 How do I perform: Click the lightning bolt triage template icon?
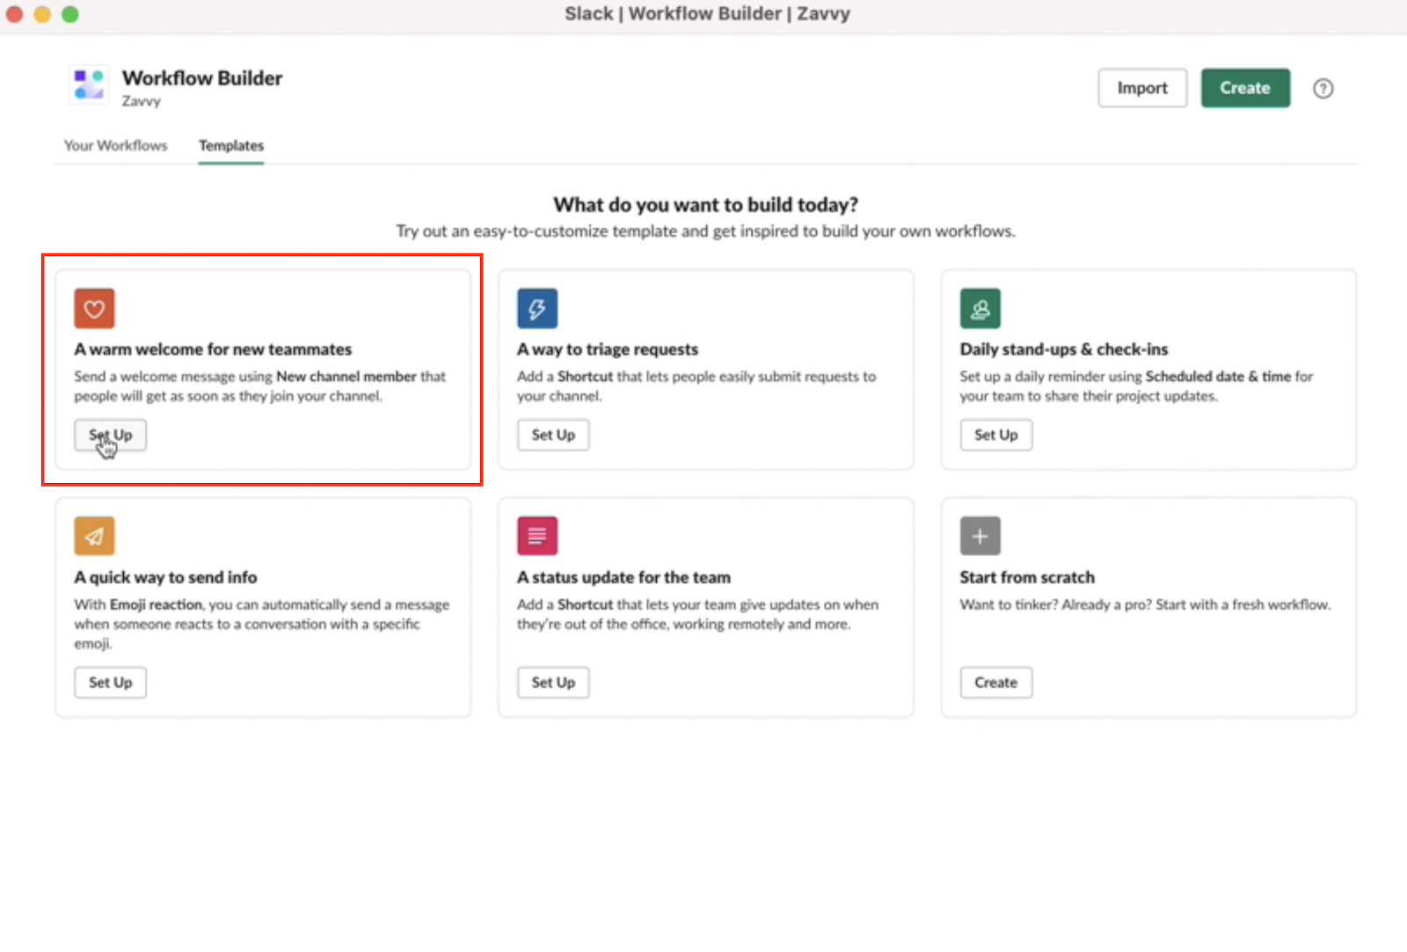537,308
